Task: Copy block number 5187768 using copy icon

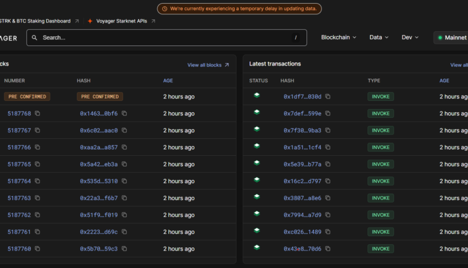Action: pyautogui.click(x=37, y=113)
